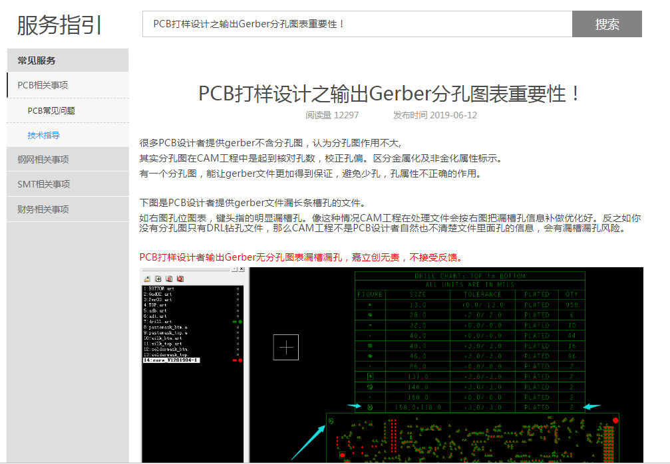Open the PCB常见问题 submenu item

point(51,111)
